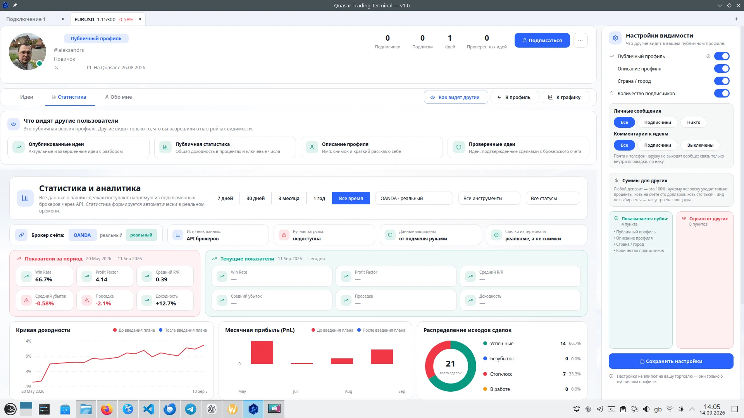744x418 pixels.
Task: Click the 'К графику' button
Action: tap(565, 98)
